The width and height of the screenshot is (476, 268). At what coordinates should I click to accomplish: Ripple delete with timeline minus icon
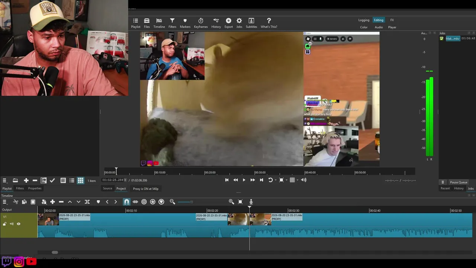click(61, 202)
